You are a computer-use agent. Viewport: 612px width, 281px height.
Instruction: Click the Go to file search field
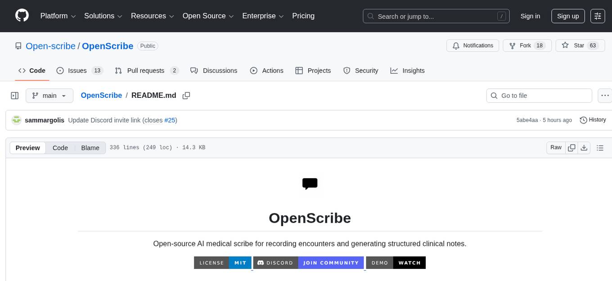coord(539,95)
